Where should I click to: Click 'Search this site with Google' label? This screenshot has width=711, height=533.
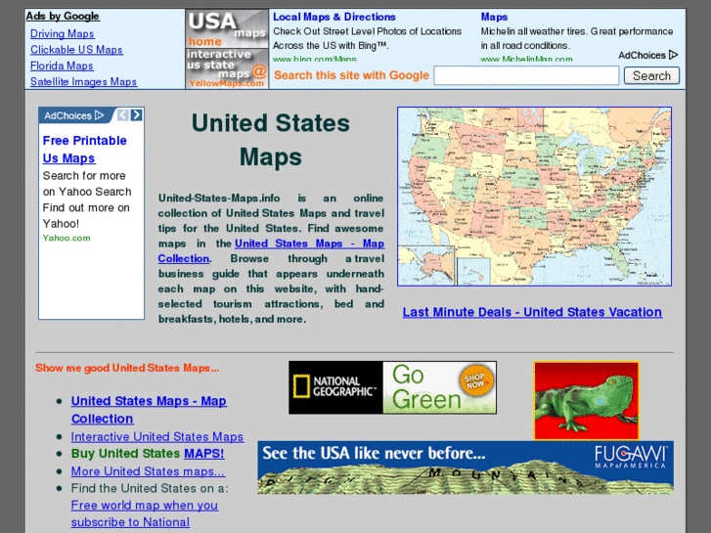click(351, 75)
